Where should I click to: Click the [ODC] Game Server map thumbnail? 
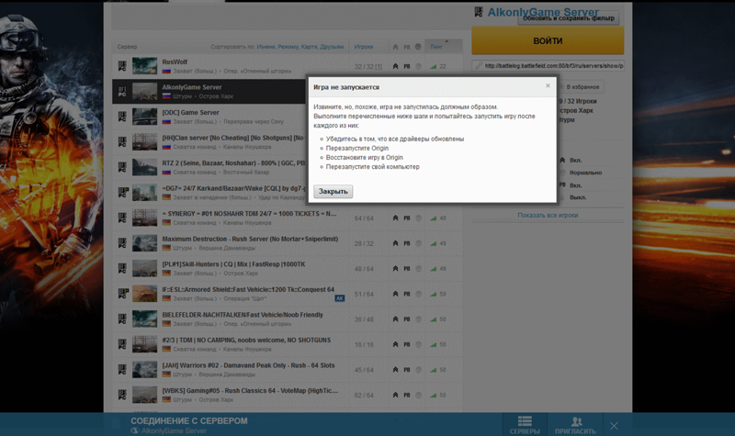click(x=144, y=117)
